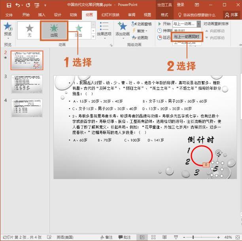Screen dimensions: 242x241
Task: Click the animation star beside slide 2
Action: (x=6, y=58)
